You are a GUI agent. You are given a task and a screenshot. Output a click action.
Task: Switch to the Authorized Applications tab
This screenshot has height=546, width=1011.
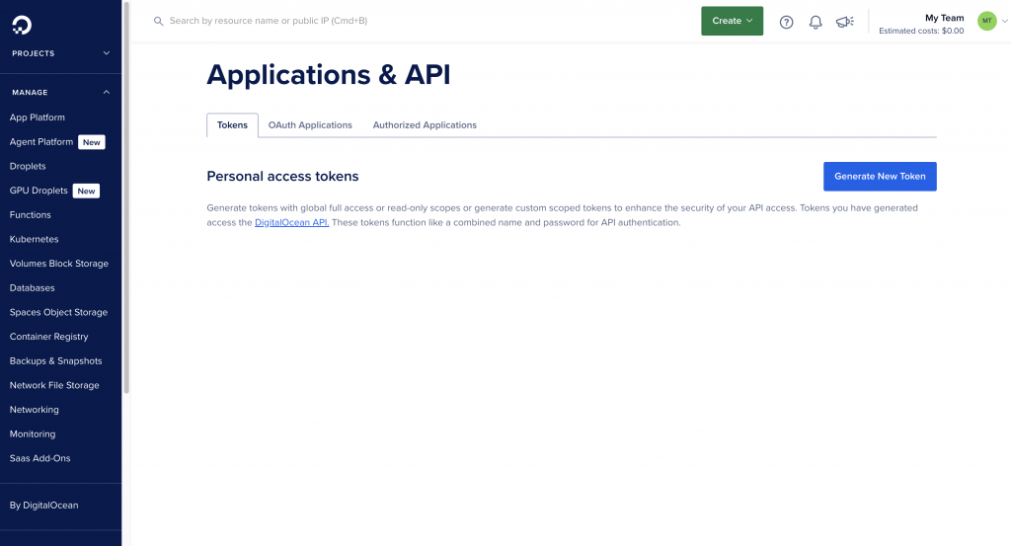coord(425,125)
